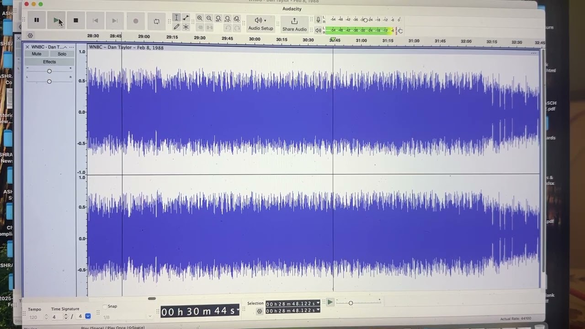
Task: Click the playback speed slider knob
Action: click(x=351, y=303)
